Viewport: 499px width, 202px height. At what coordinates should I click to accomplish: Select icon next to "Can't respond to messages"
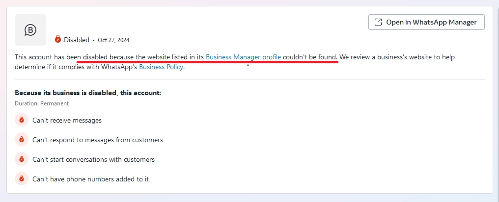(x=22, y=140)
